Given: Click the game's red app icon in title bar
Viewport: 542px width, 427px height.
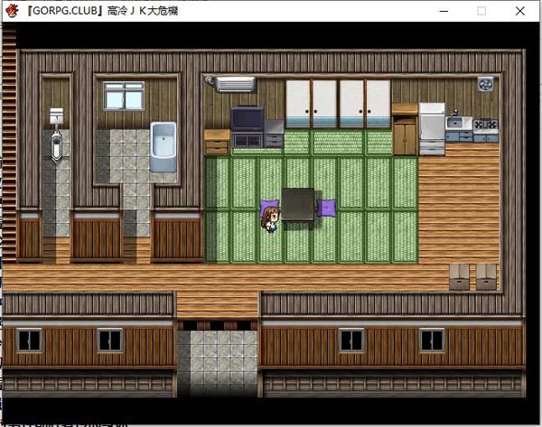Looking at the screenshot, I should [x=12, y=11].
